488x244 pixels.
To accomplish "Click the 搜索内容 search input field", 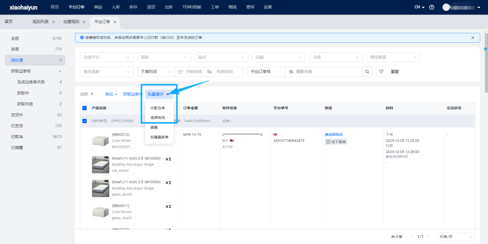I will point(328,72).
